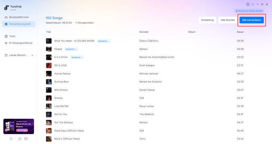This screenshot has width=272, height=144.
Task: Click cover thumbnail of What You Need
Action: pyautogui.click(x=49, y=41)
